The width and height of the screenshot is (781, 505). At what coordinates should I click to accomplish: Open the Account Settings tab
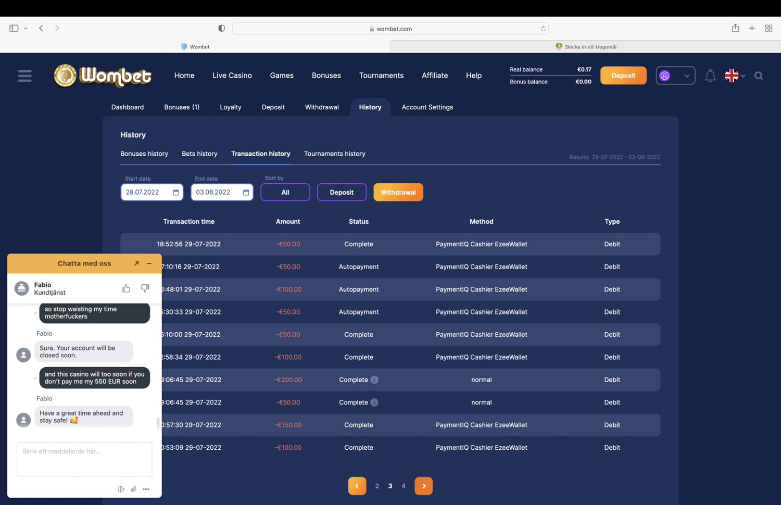click(x=427, y=107)
